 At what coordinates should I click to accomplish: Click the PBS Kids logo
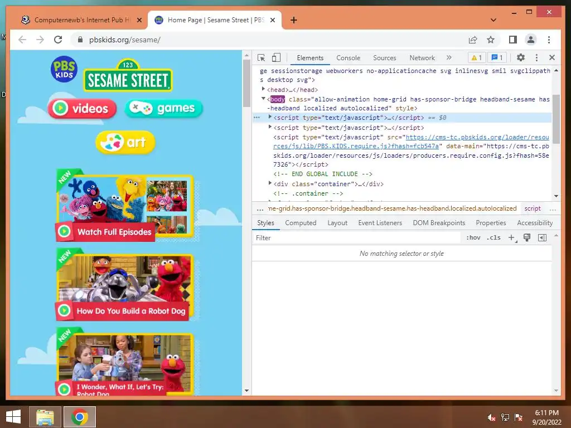point(64,69)
